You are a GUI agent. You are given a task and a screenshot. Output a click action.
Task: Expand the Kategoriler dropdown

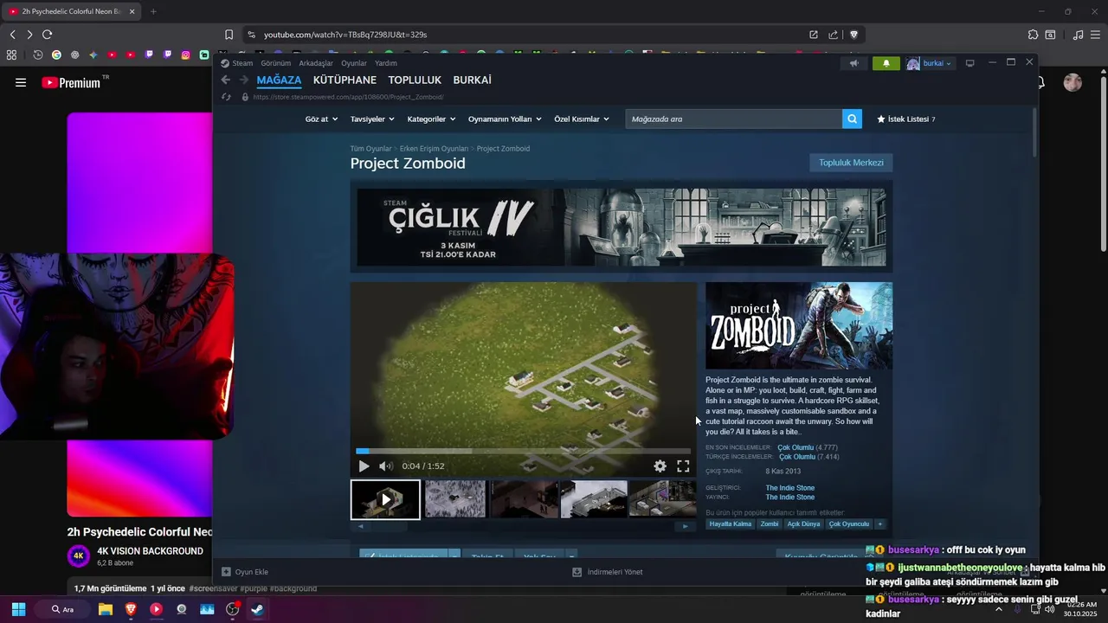pos(430,119)
